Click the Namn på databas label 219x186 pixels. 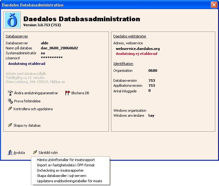19,48
